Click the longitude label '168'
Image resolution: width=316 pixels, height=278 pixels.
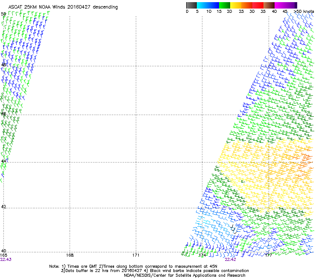70,255
